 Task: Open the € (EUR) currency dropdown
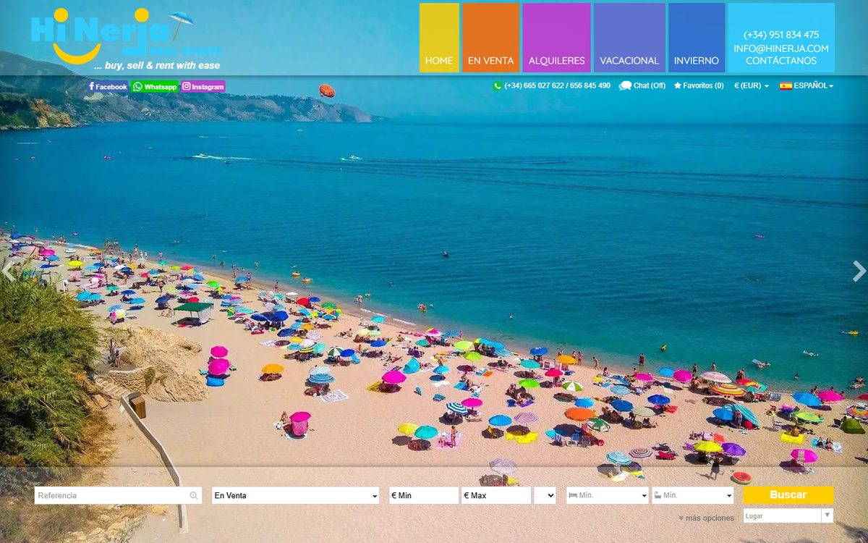(x=752, y=85)
